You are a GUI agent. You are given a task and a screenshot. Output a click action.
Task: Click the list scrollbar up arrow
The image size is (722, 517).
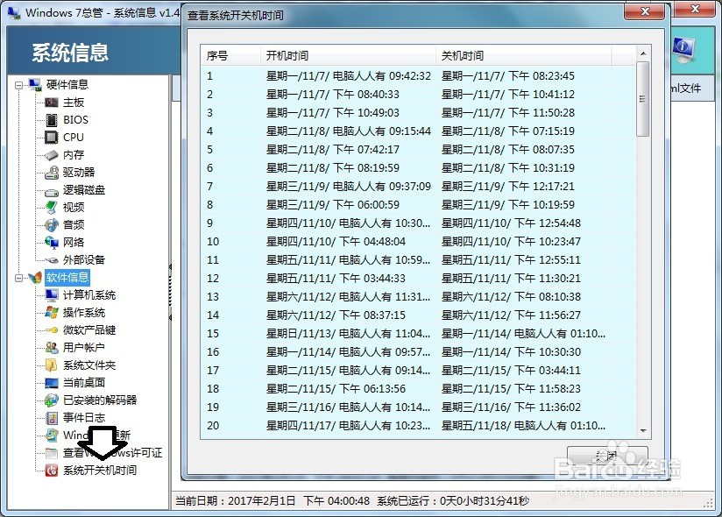(x=643, y=53)
